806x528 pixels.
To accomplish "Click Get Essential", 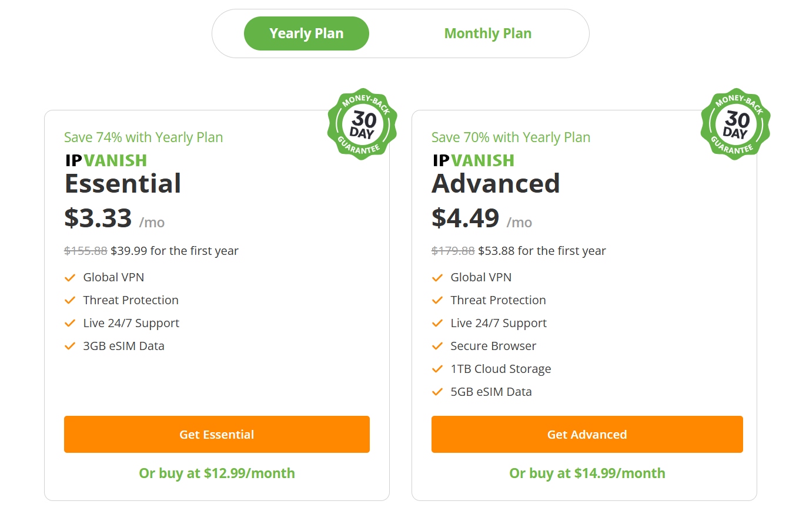I will pyautogui.click(x=216, y=435).
